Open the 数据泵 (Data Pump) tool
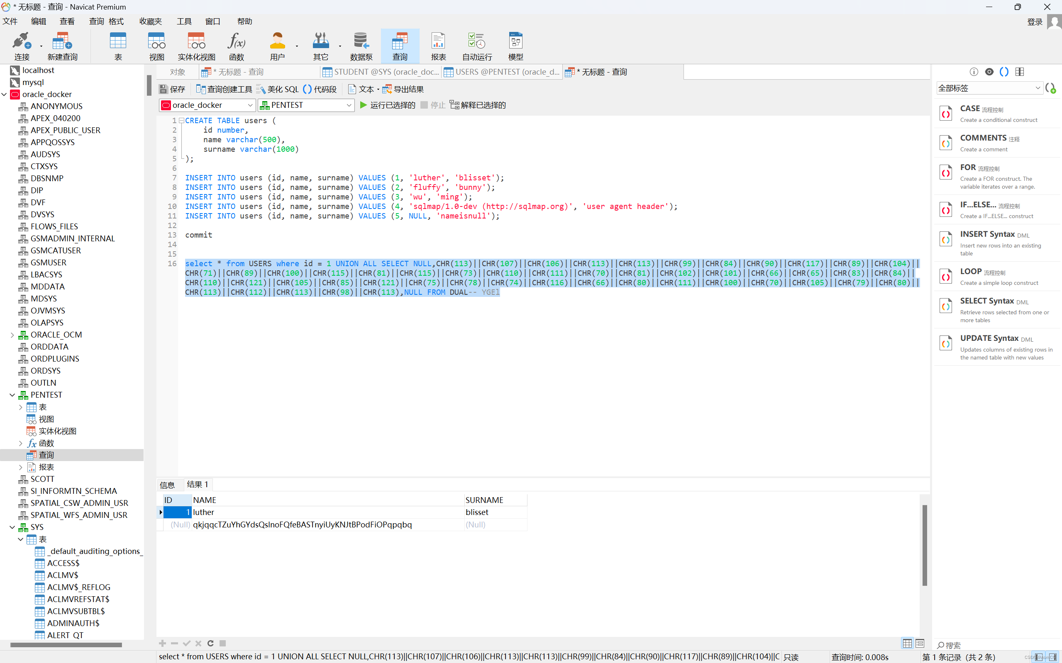 point(361,45)
